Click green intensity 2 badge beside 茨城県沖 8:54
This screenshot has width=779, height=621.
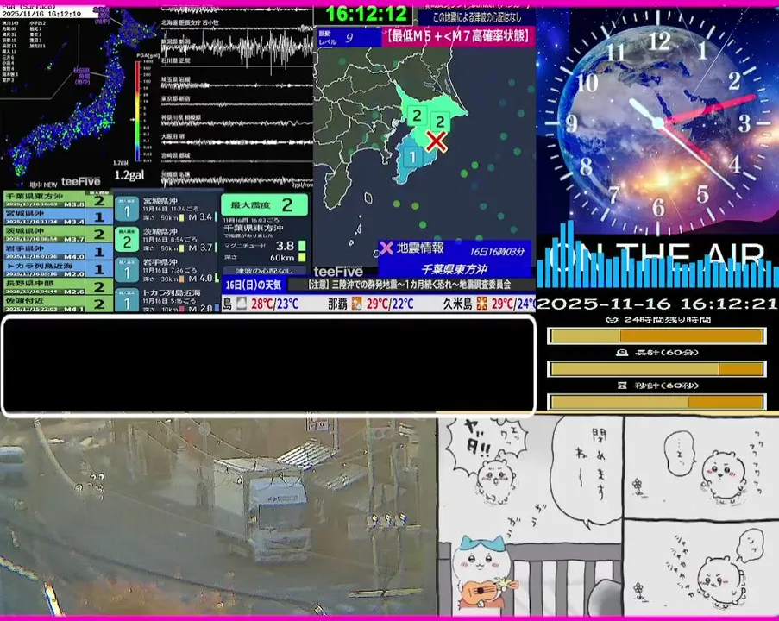127,240
